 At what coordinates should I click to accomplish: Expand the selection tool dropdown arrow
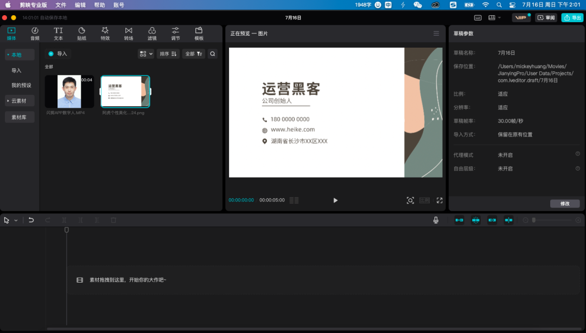[15, 220]
